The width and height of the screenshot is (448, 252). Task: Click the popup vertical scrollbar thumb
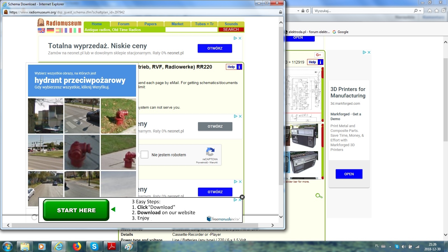coord(281,106)
